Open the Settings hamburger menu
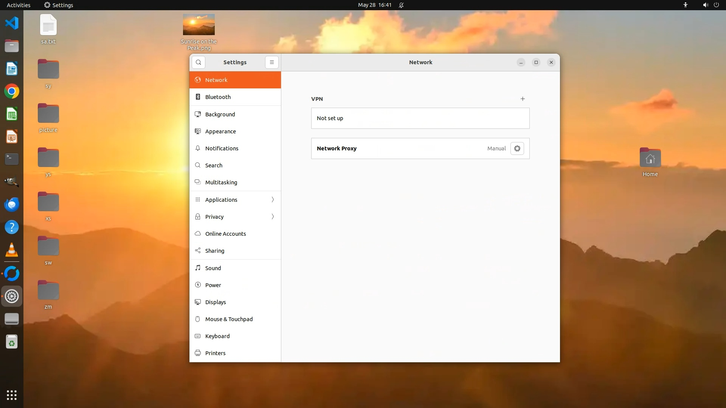The image size is (726, 408). point(271,62)
